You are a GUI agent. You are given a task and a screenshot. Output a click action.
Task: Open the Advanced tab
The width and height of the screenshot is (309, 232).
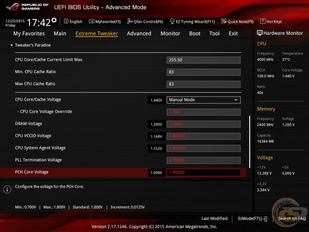(139, 33)
